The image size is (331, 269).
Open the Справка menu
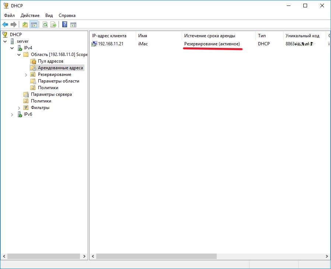coord(67,15)
